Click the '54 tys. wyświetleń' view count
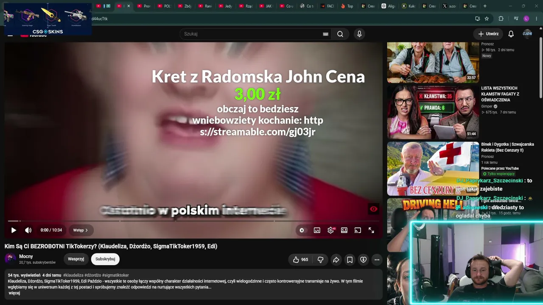Image resolution: width=543 pixels, height=305 pixels. [24, 275]
